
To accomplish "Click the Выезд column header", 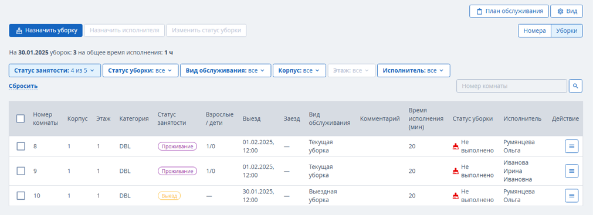I will (x=252, y=119).
